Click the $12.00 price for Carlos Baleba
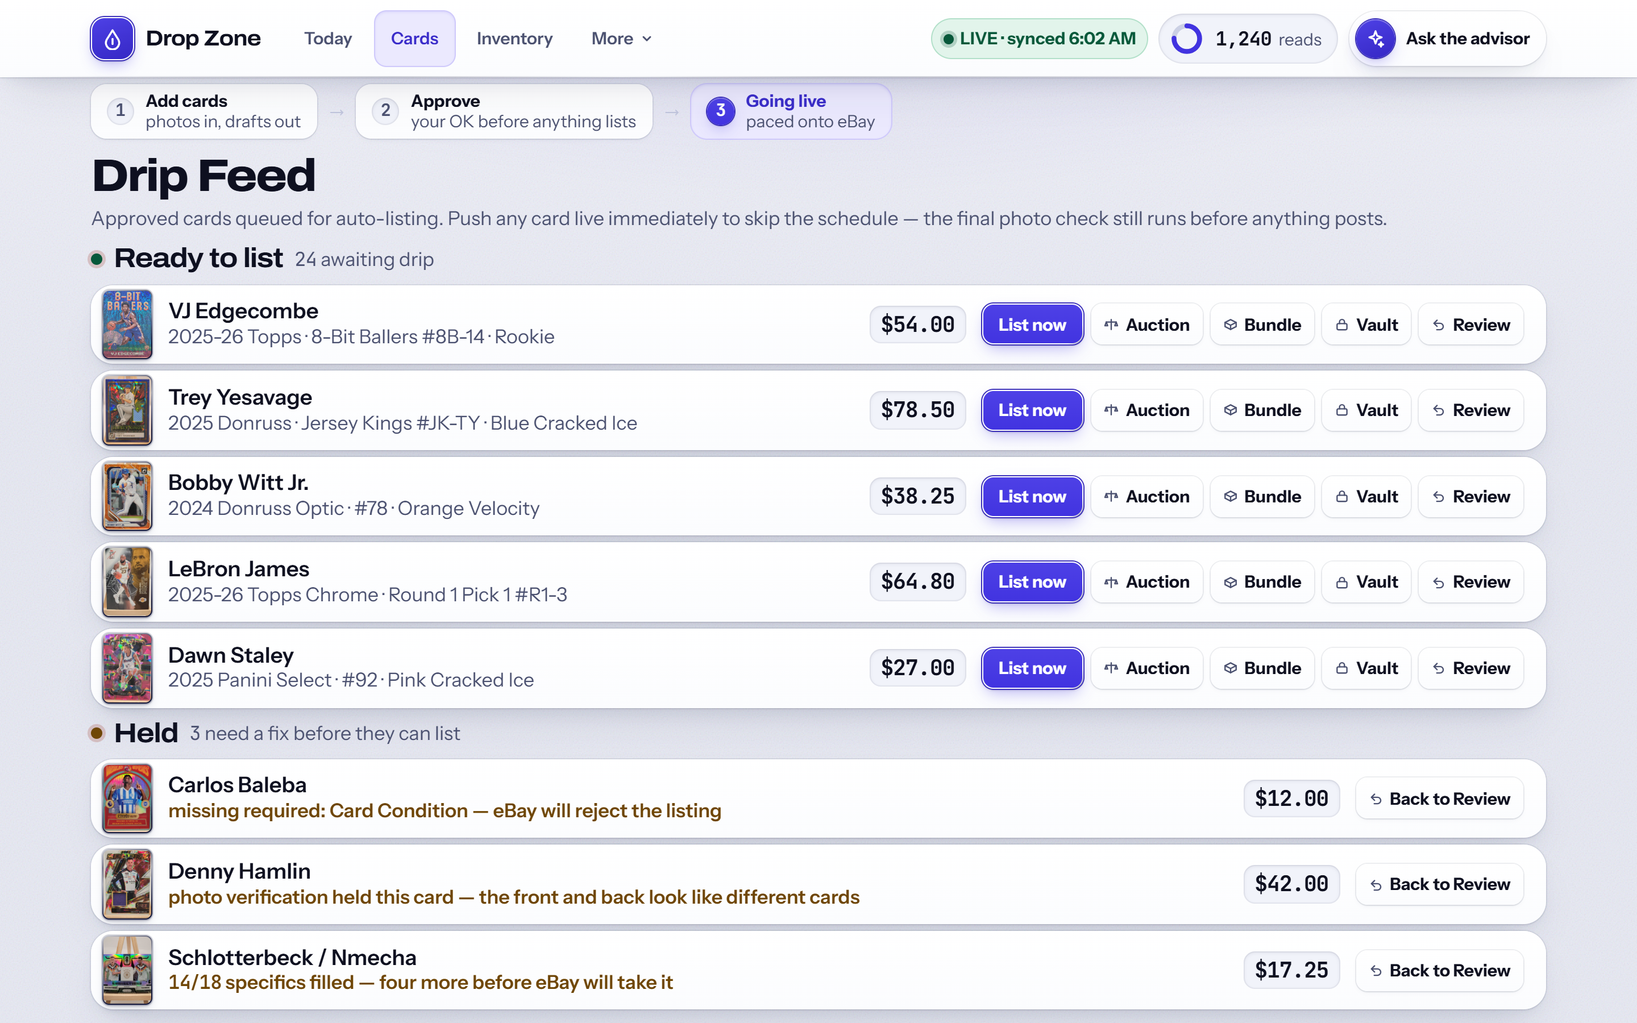This screenshot has width=1637, height=1023. tap(1292, 799)
